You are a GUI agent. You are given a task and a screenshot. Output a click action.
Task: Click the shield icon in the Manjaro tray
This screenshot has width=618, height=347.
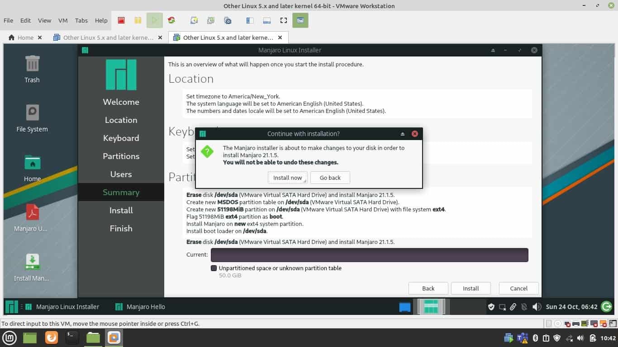tap(491, 307)
